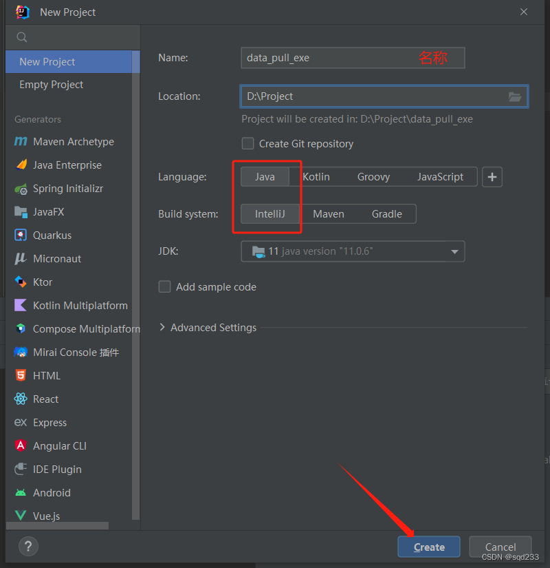Viewport: 550px width, 568px height.
Task: Click the Android robot icon
Action: point(21,493)
